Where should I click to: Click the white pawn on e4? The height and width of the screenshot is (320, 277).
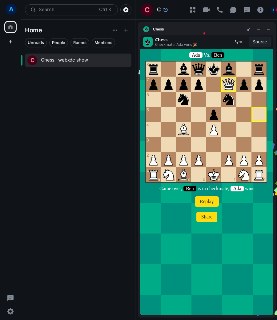pyautogui.click(x=214, y=130)
